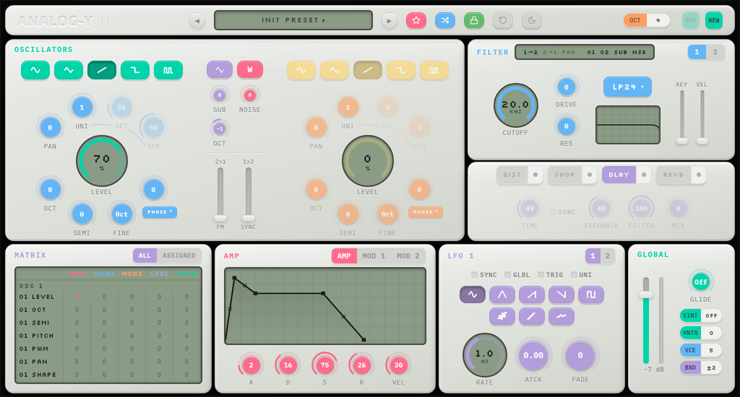This screenshot has width=740, height=397.
Task: Show ASSIGNED matrix tab
Action: 179,256
